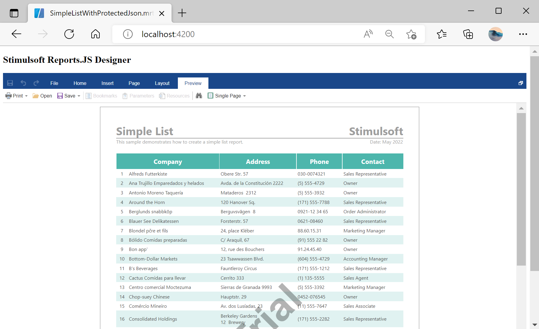Viewport: 539px width, 329px height.
Task: Click the Order Administrator cell
Action: 364,212
